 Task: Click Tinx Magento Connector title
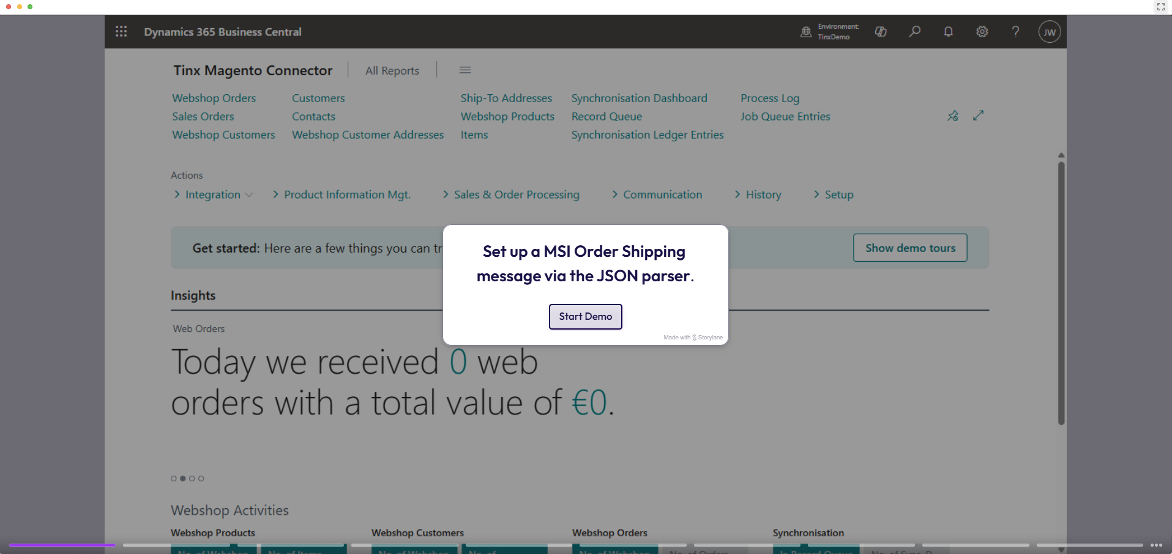click(253, 70)
